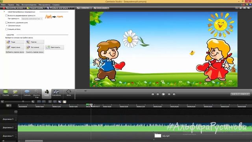Click the timeline redo icon
252x142 pixels.
coord(44,102)
